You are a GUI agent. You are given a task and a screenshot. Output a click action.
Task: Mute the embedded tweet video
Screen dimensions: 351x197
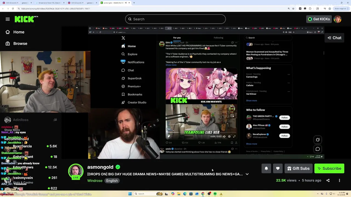[x=224, y=137]
